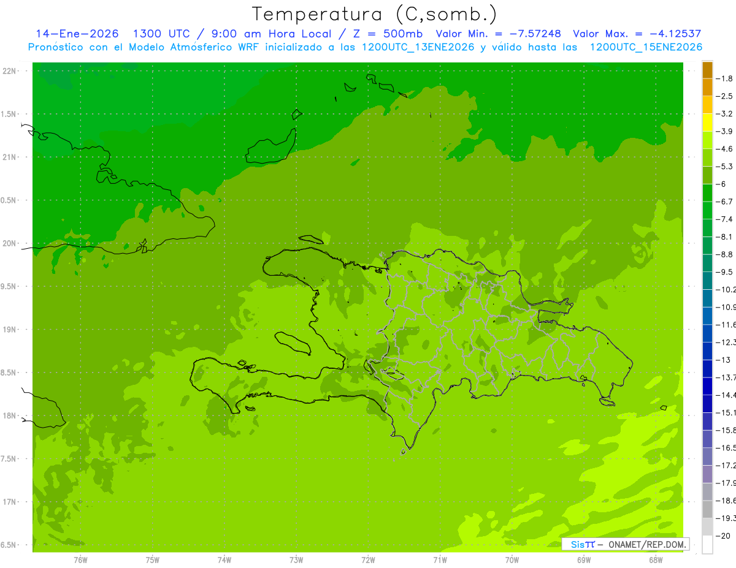Pick the yellow swatch between -3.2 and -3.9

pos(707,123)
